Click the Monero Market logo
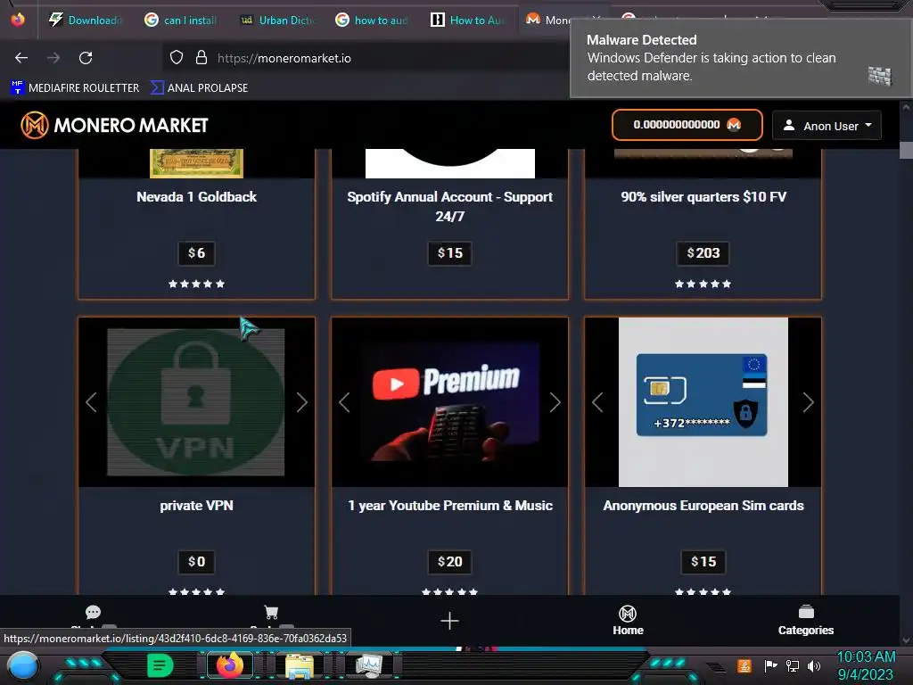 (x=114, y=125)
